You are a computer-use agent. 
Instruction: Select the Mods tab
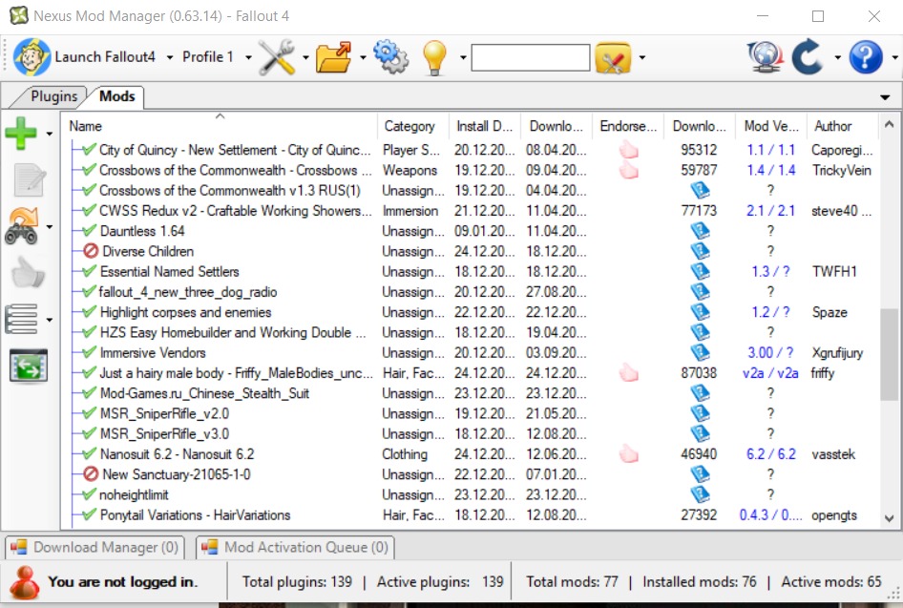tap(116, 96)
